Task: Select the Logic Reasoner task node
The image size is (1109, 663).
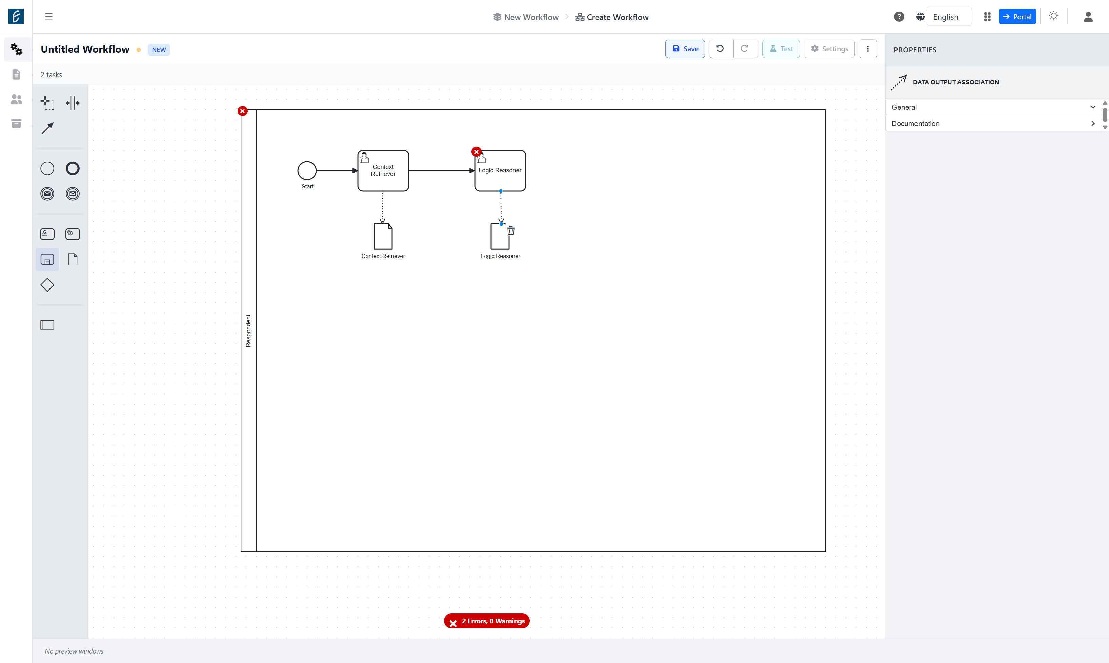Action: 500,171
